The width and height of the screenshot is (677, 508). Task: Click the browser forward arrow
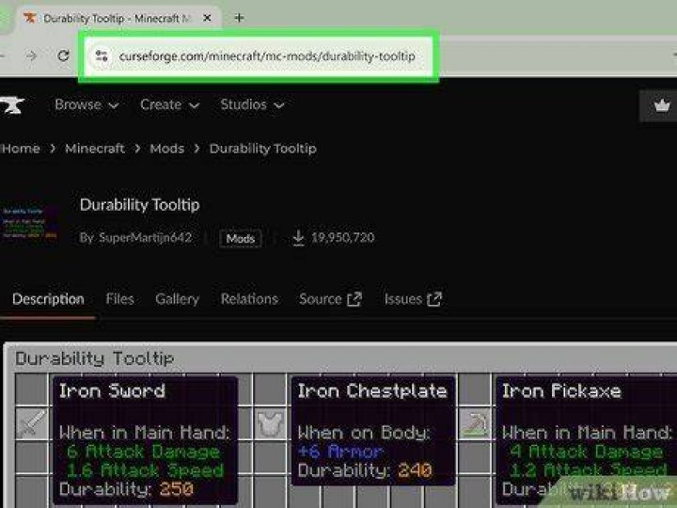tap(31, 56)
